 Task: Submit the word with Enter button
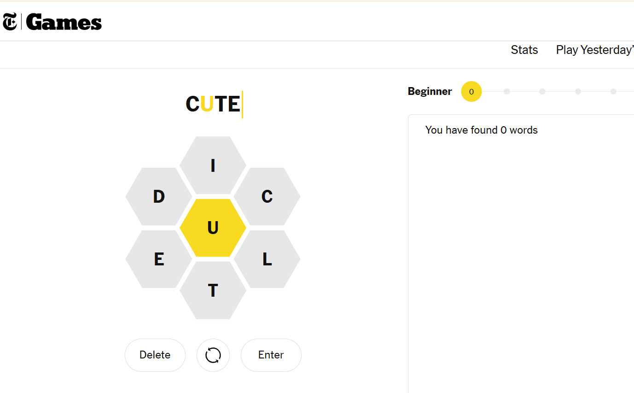pyautogui.click(x=271, y=355)
